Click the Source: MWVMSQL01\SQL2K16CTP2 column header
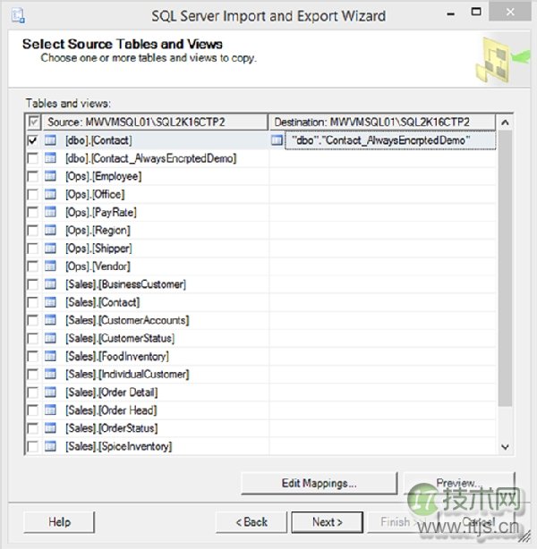Screen dimensions: 537x549 pyautogui.click(x=155, y=122)
